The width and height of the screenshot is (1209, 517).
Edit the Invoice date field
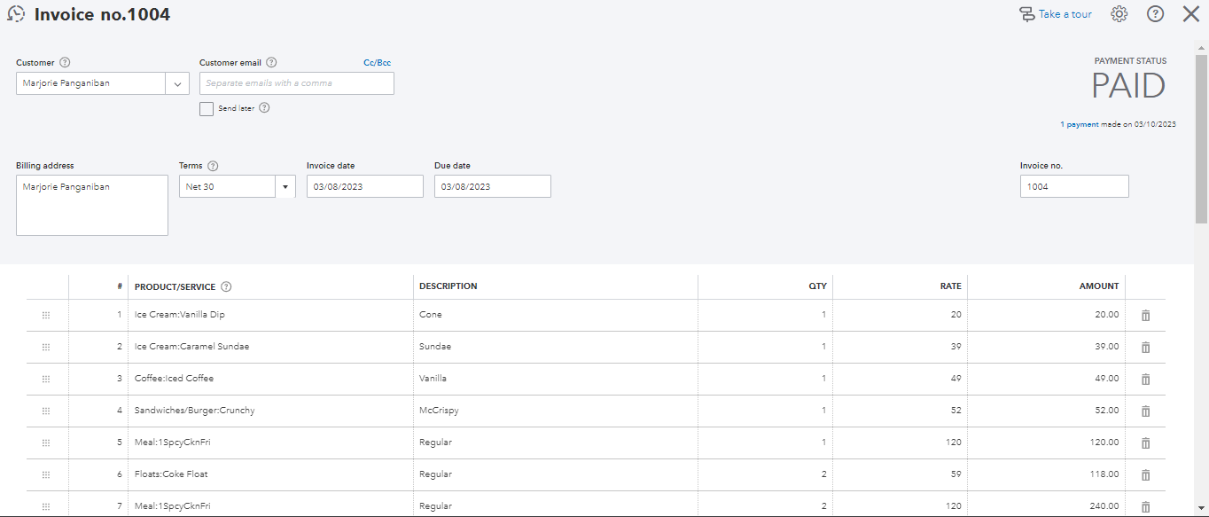click(x=364, y=187)
